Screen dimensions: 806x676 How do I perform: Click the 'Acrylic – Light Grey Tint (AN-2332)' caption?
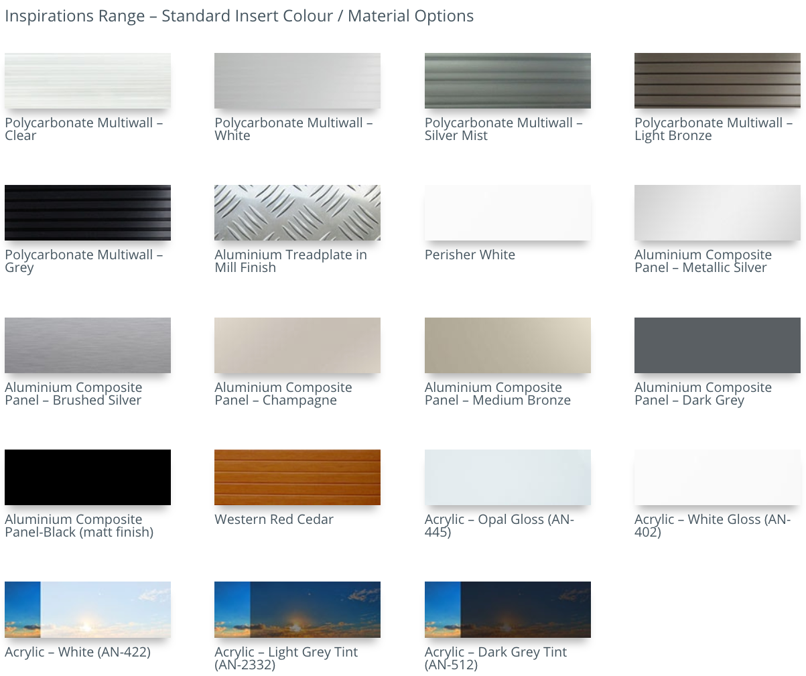pos(286,658)
